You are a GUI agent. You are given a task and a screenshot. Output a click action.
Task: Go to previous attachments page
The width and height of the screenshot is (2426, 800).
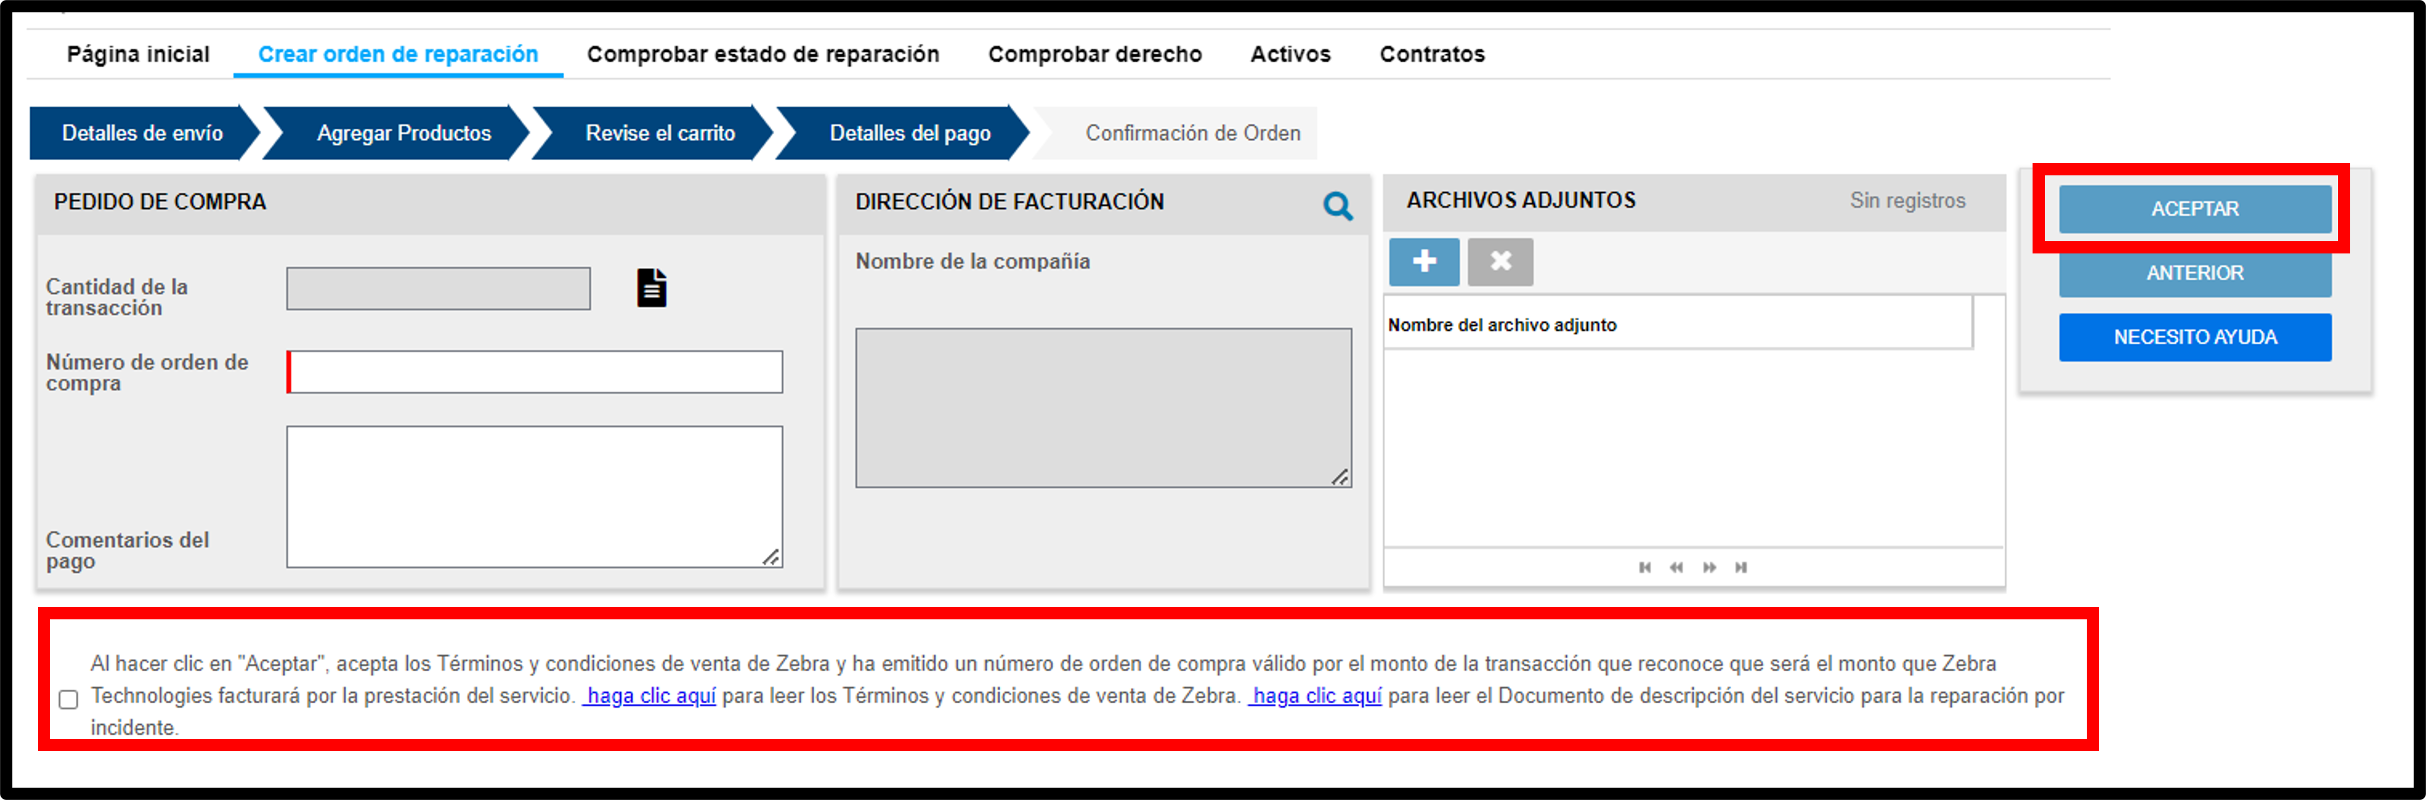point(1676,566)
